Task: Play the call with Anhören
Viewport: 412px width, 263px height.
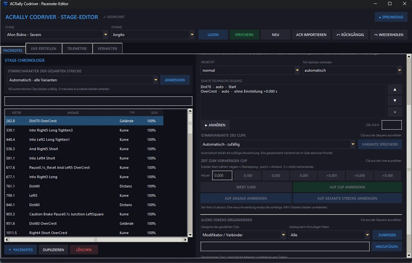Action: click(215, 125)
